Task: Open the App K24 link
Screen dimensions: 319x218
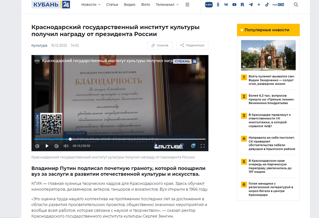Action: tap(278, 4)
